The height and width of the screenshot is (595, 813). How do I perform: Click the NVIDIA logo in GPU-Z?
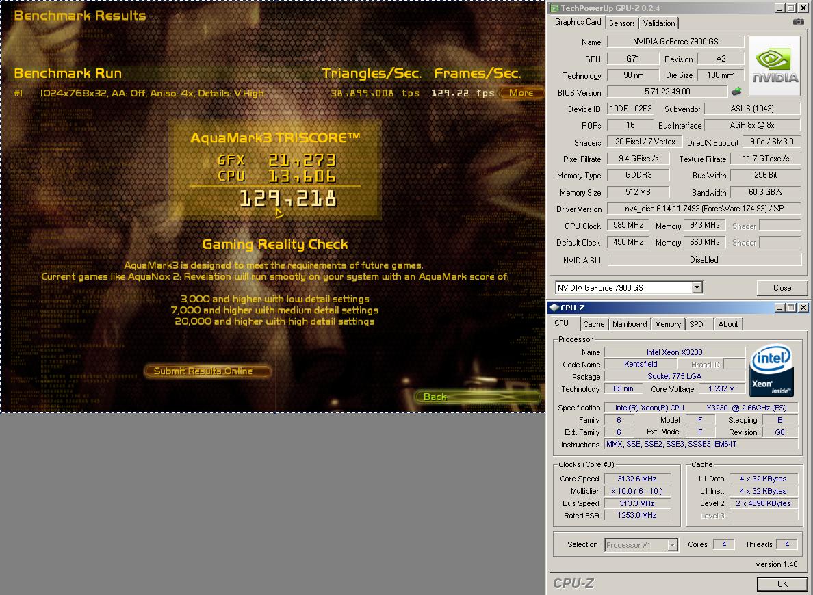coord(775,66)
